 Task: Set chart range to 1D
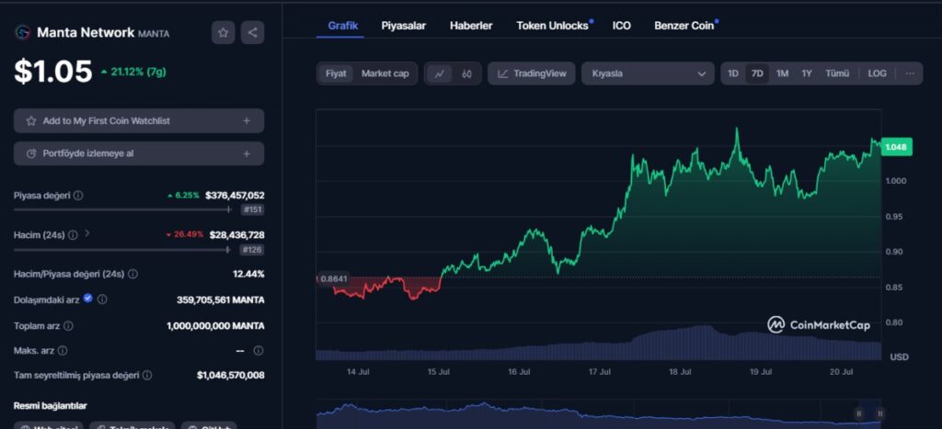pos(733,73)
